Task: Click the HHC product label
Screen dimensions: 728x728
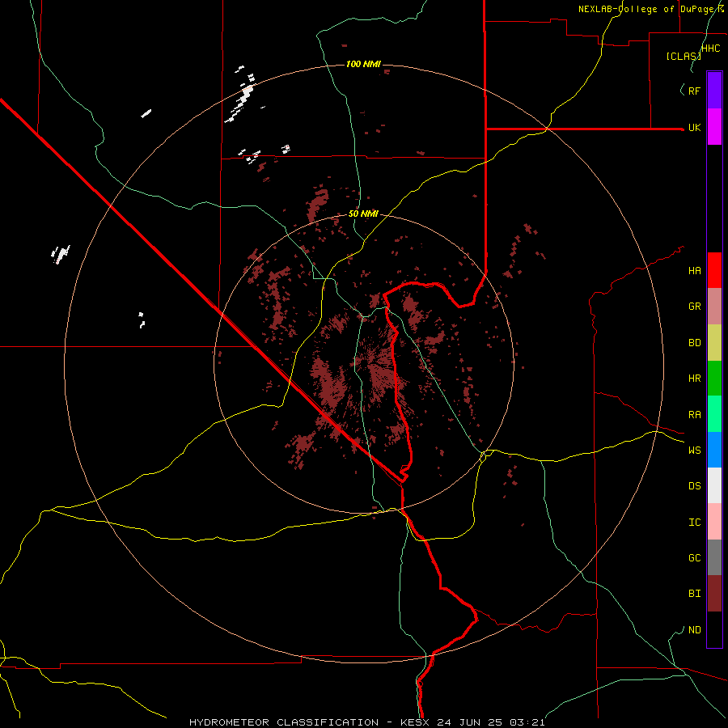Action: pos(711,49)
